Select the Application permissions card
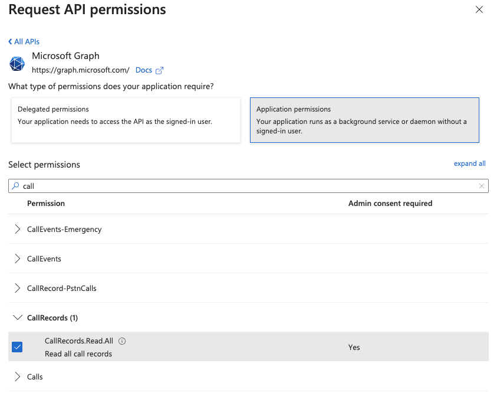 (364, 120)
